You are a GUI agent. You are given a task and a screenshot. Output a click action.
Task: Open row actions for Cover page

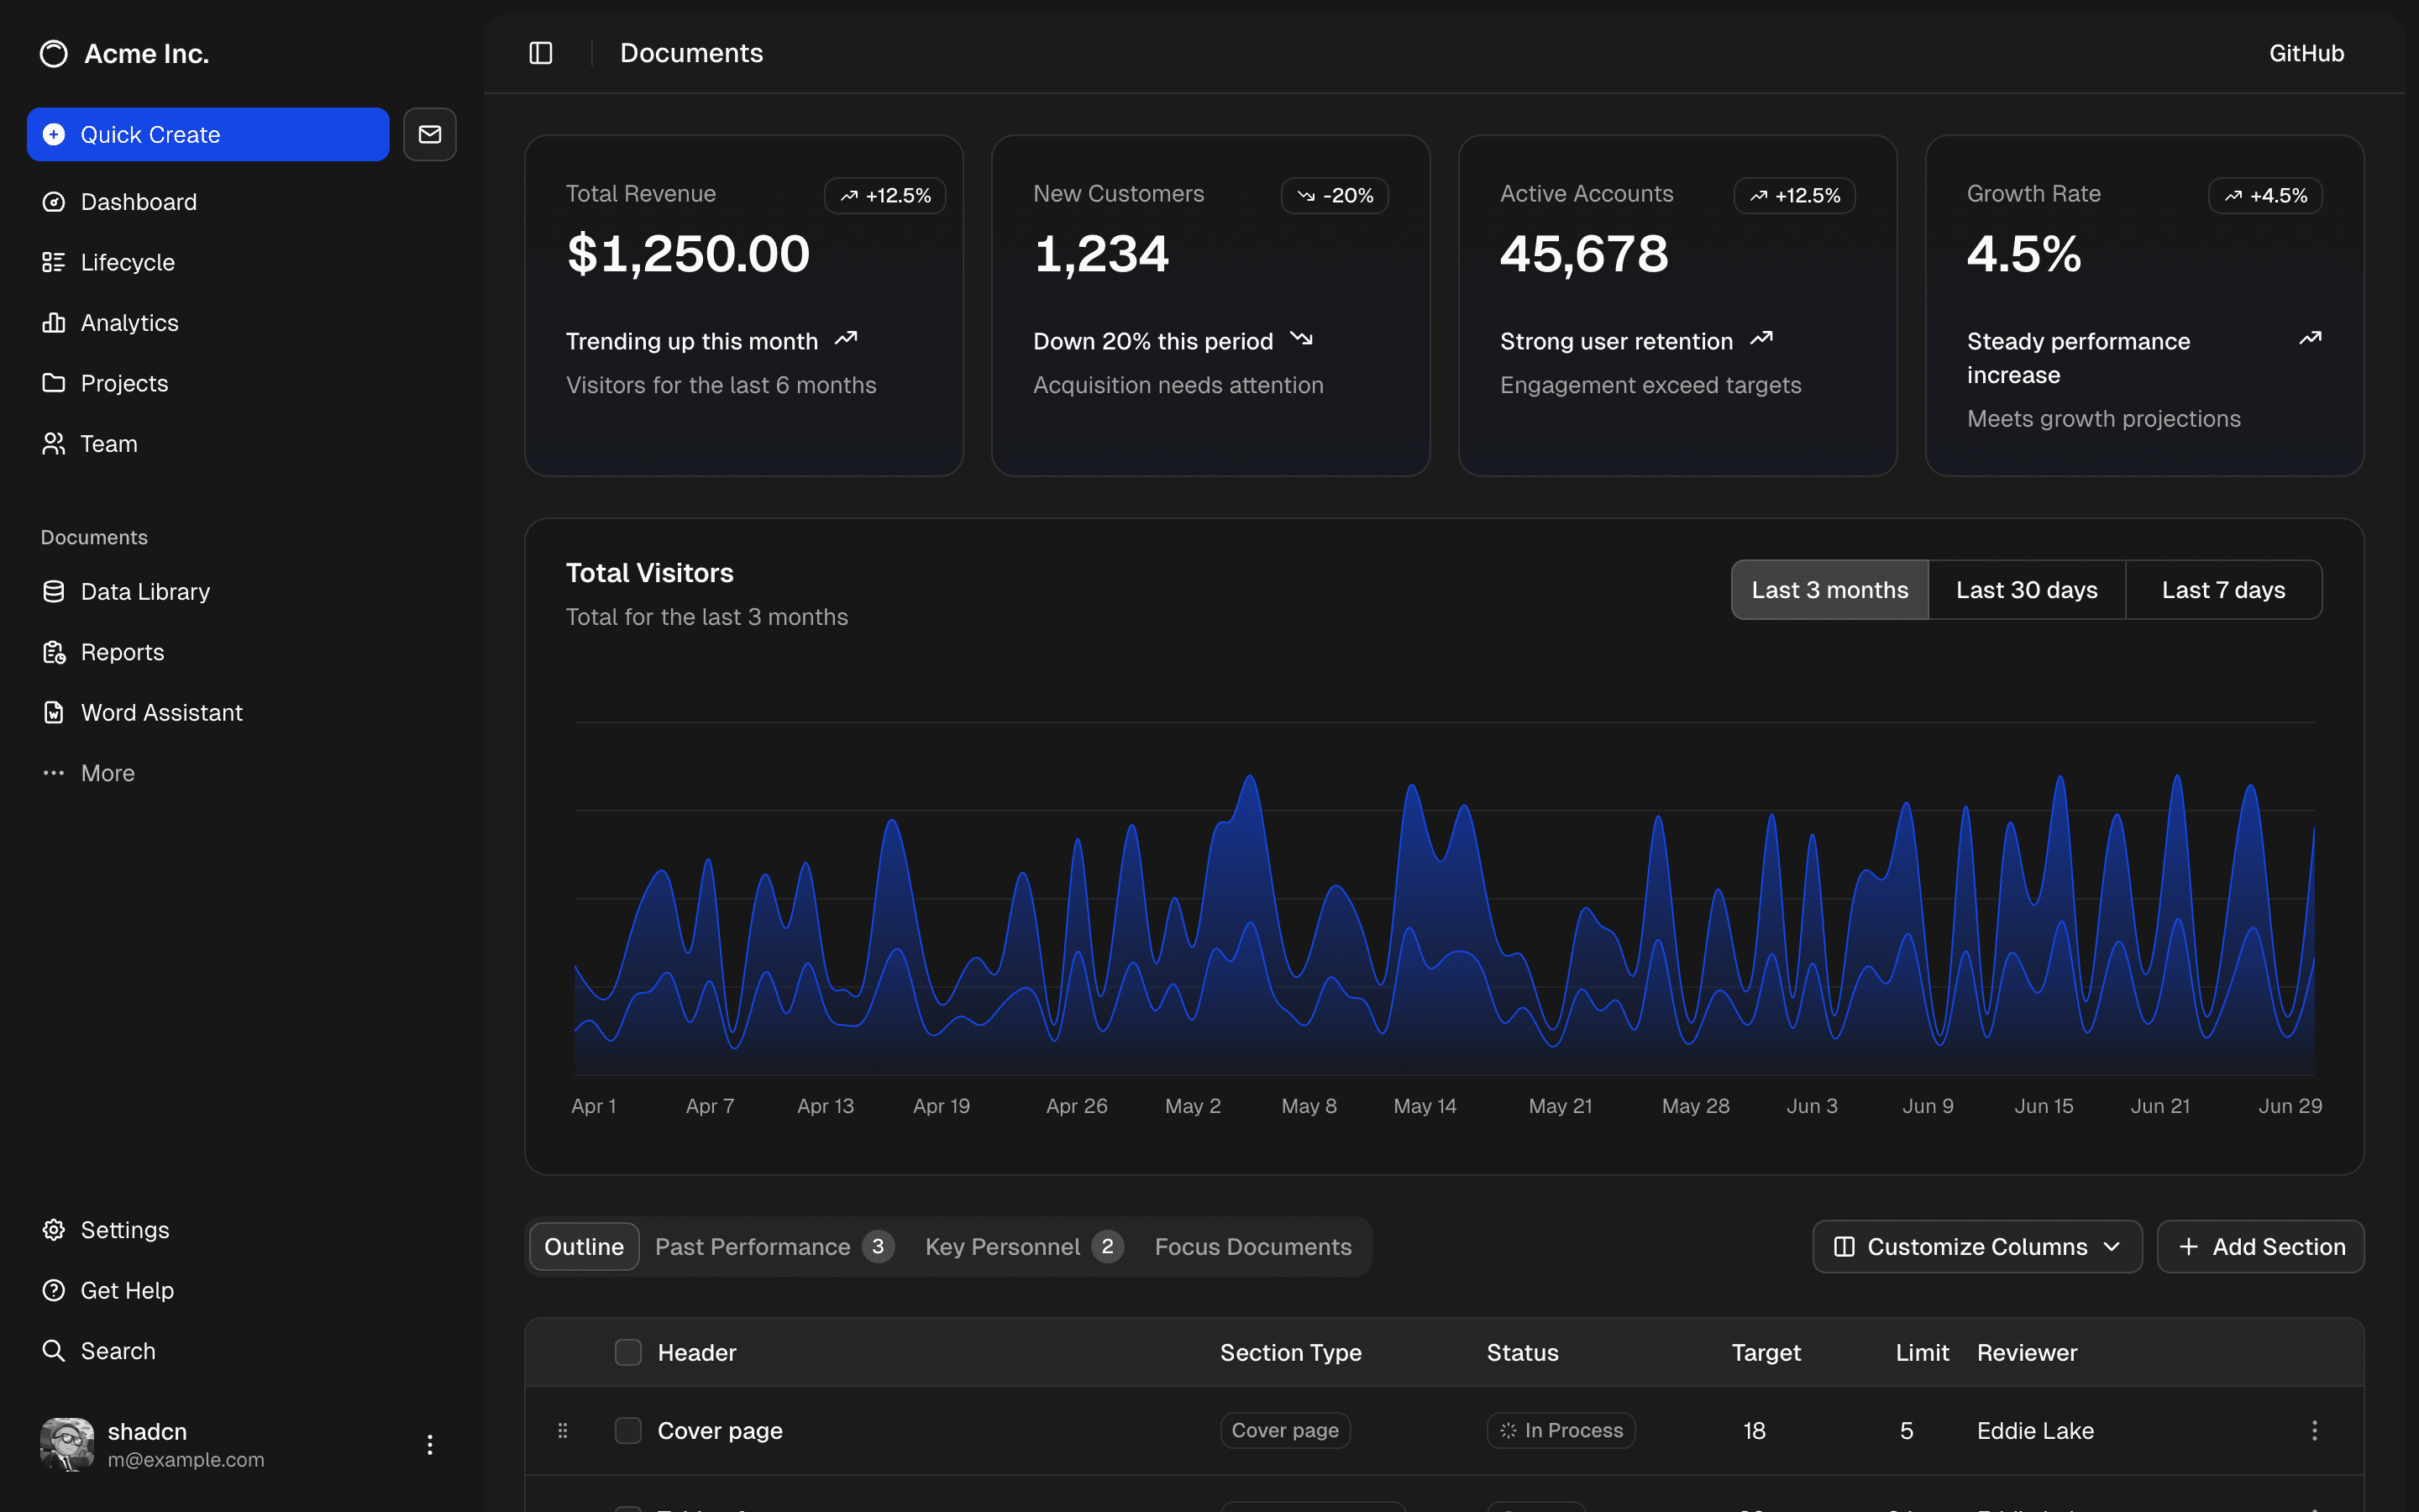(x=2313, y=1430)
